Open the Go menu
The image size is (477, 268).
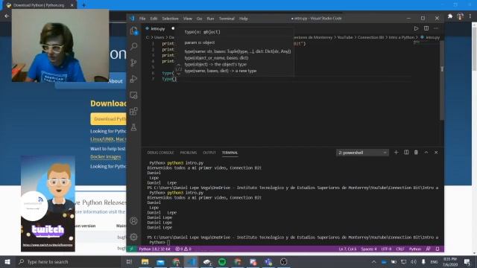tap(199, 19)
